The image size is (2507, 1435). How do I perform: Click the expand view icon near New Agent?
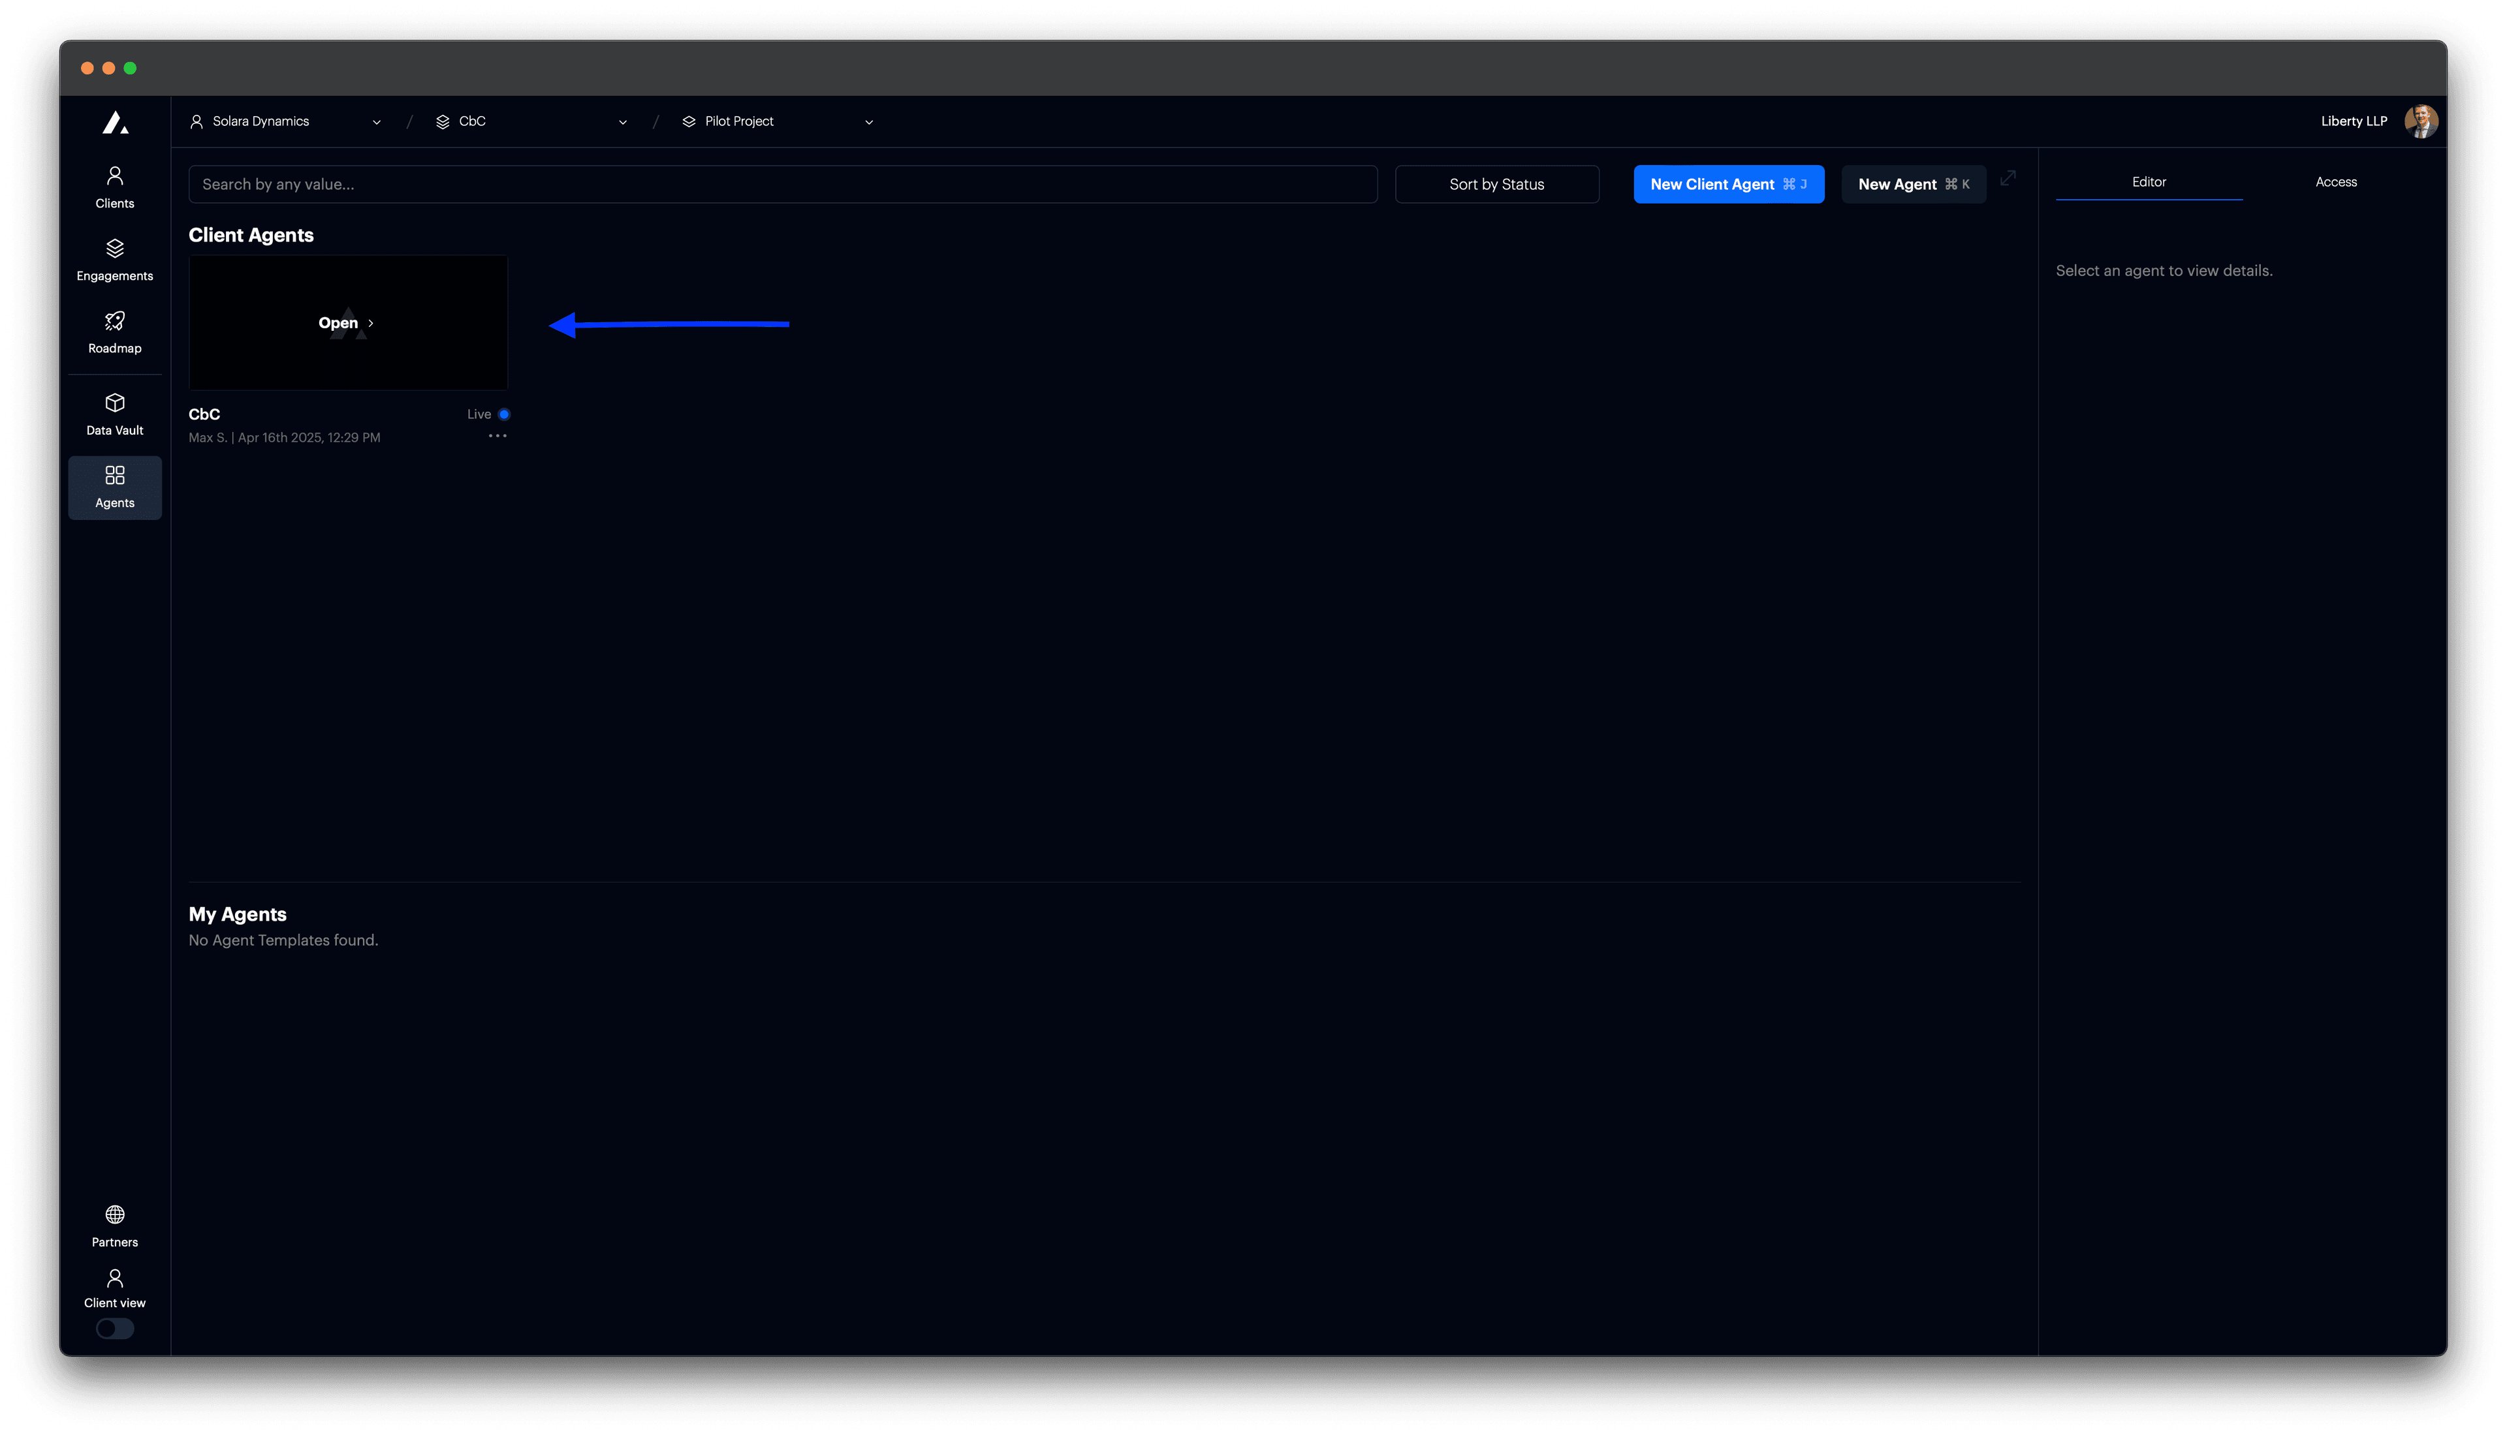pos(2008,179)
